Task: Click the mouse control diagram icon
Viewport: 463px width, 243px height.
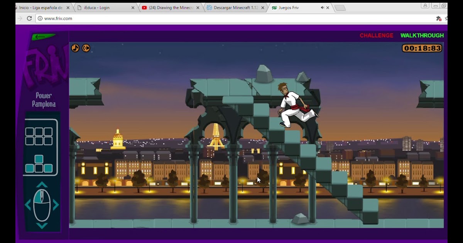Action: 42,205
